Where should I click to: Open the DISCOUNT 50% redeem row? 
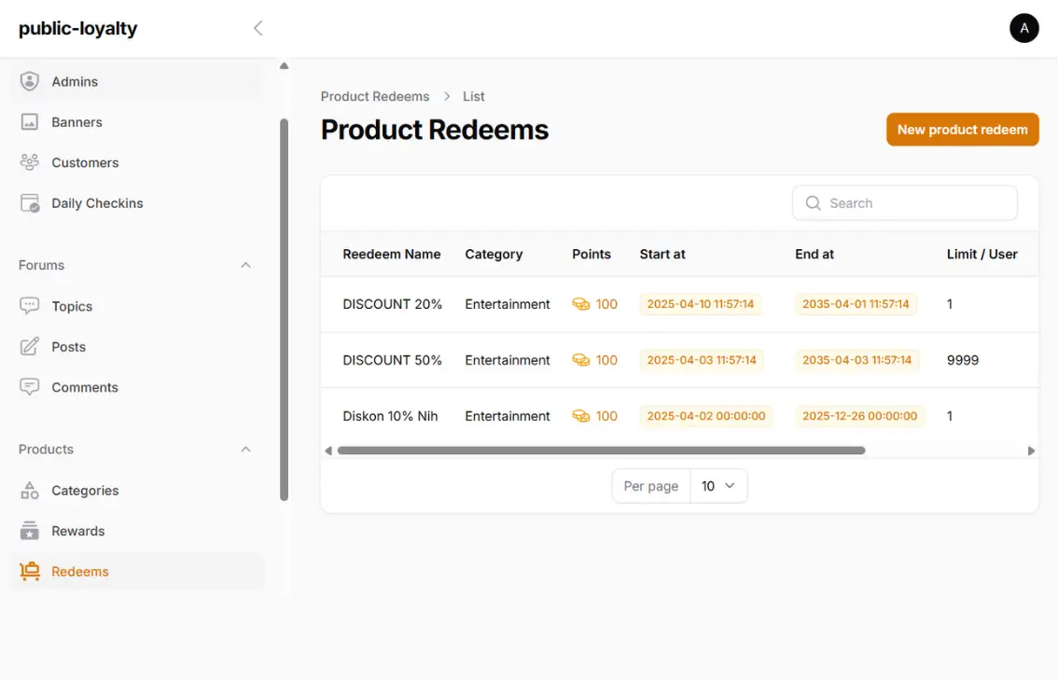click(393, 360)
